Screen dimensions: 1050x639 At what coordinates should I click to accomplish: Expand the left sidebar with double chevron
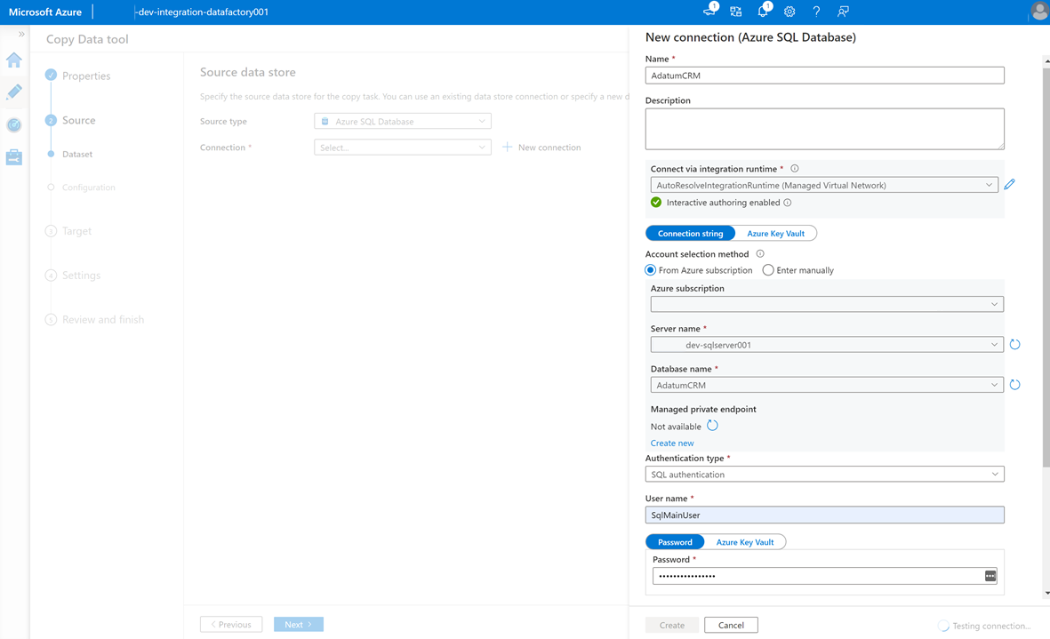(x=21, y=34)
